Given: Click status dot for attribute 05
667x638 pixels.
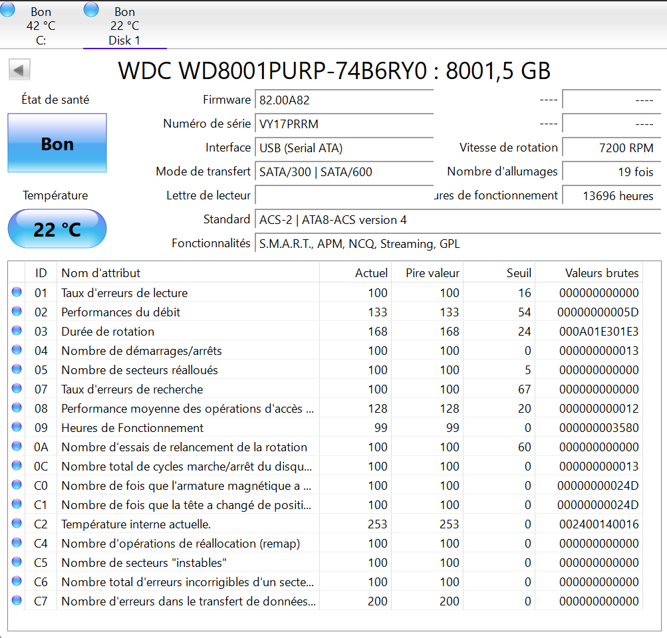Looking at the screenshot, I should point(17,369).
